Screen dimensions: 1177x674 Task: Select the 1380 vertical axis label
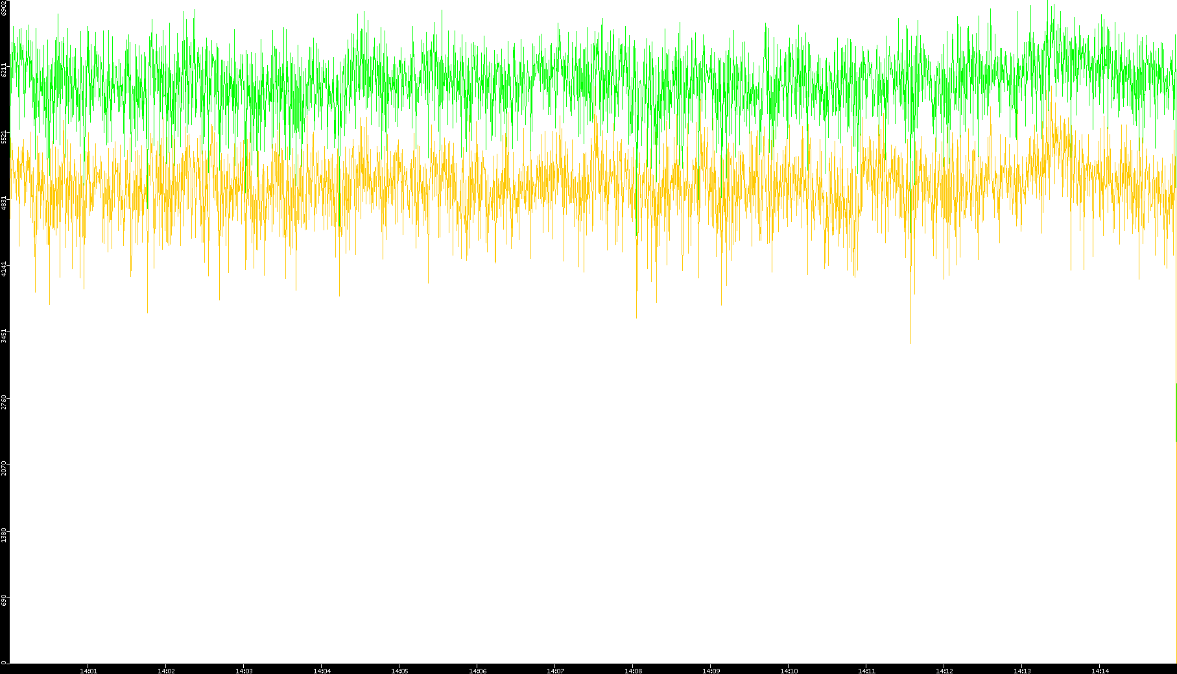click(4, 535)
